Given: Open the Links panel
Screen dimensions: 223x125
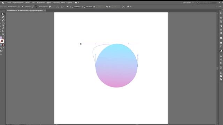Looking at the screenshot, I should (x=221, y=18).
